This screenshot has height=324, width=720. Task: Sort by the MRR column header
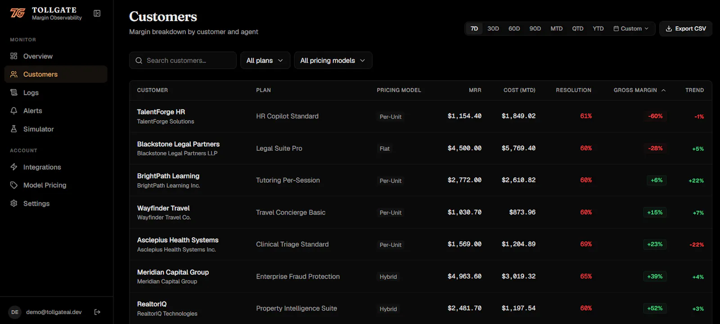pyautogui.click(x=475, y=90)
